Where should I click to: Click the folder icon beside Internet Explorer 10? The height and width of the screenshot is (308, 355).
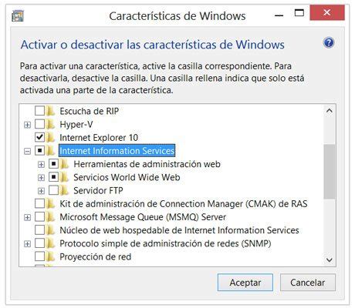(x=51, y=138)
